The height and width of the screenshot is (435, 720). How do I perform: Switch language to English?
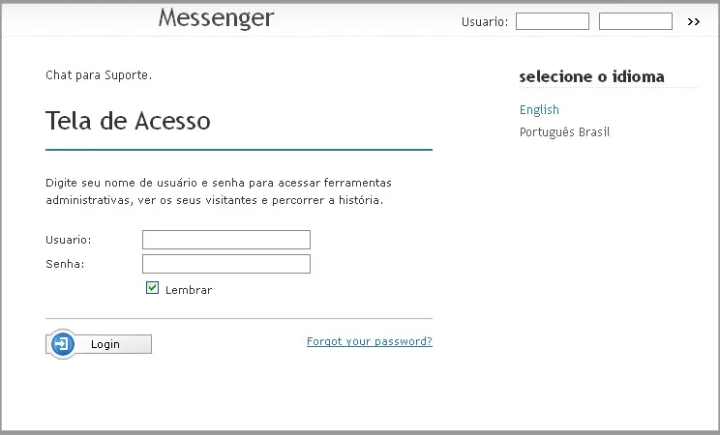(x=539, y=109)
